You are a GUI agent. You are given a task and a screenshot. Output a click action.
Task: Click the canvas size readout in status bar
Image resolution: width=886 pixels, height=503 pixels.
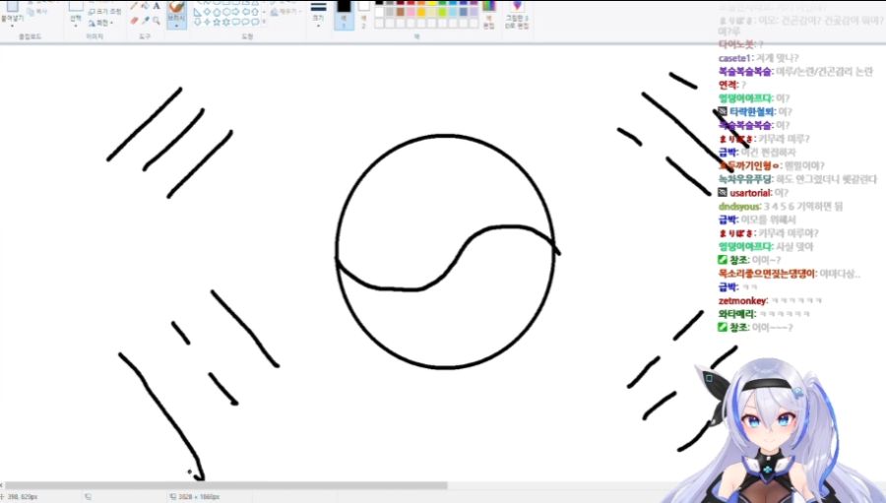coord(199,497)
